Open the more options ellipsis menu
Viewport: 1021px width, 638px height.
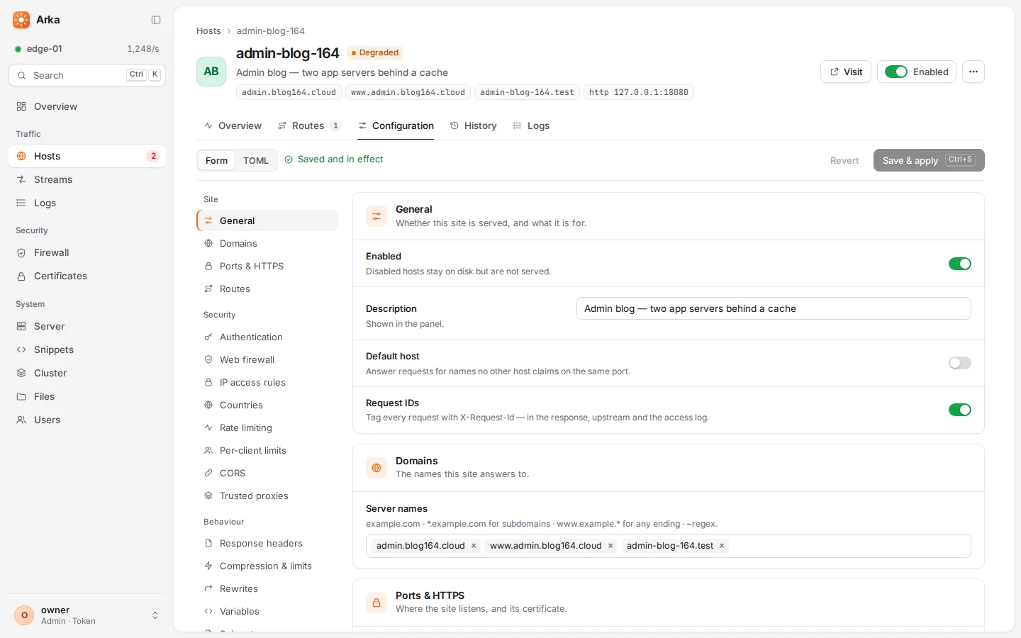coord(973,72)
